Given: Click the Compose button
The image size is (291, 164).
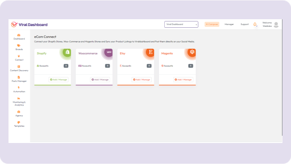Looking at the screenshot, I should [x=212, y=24].
